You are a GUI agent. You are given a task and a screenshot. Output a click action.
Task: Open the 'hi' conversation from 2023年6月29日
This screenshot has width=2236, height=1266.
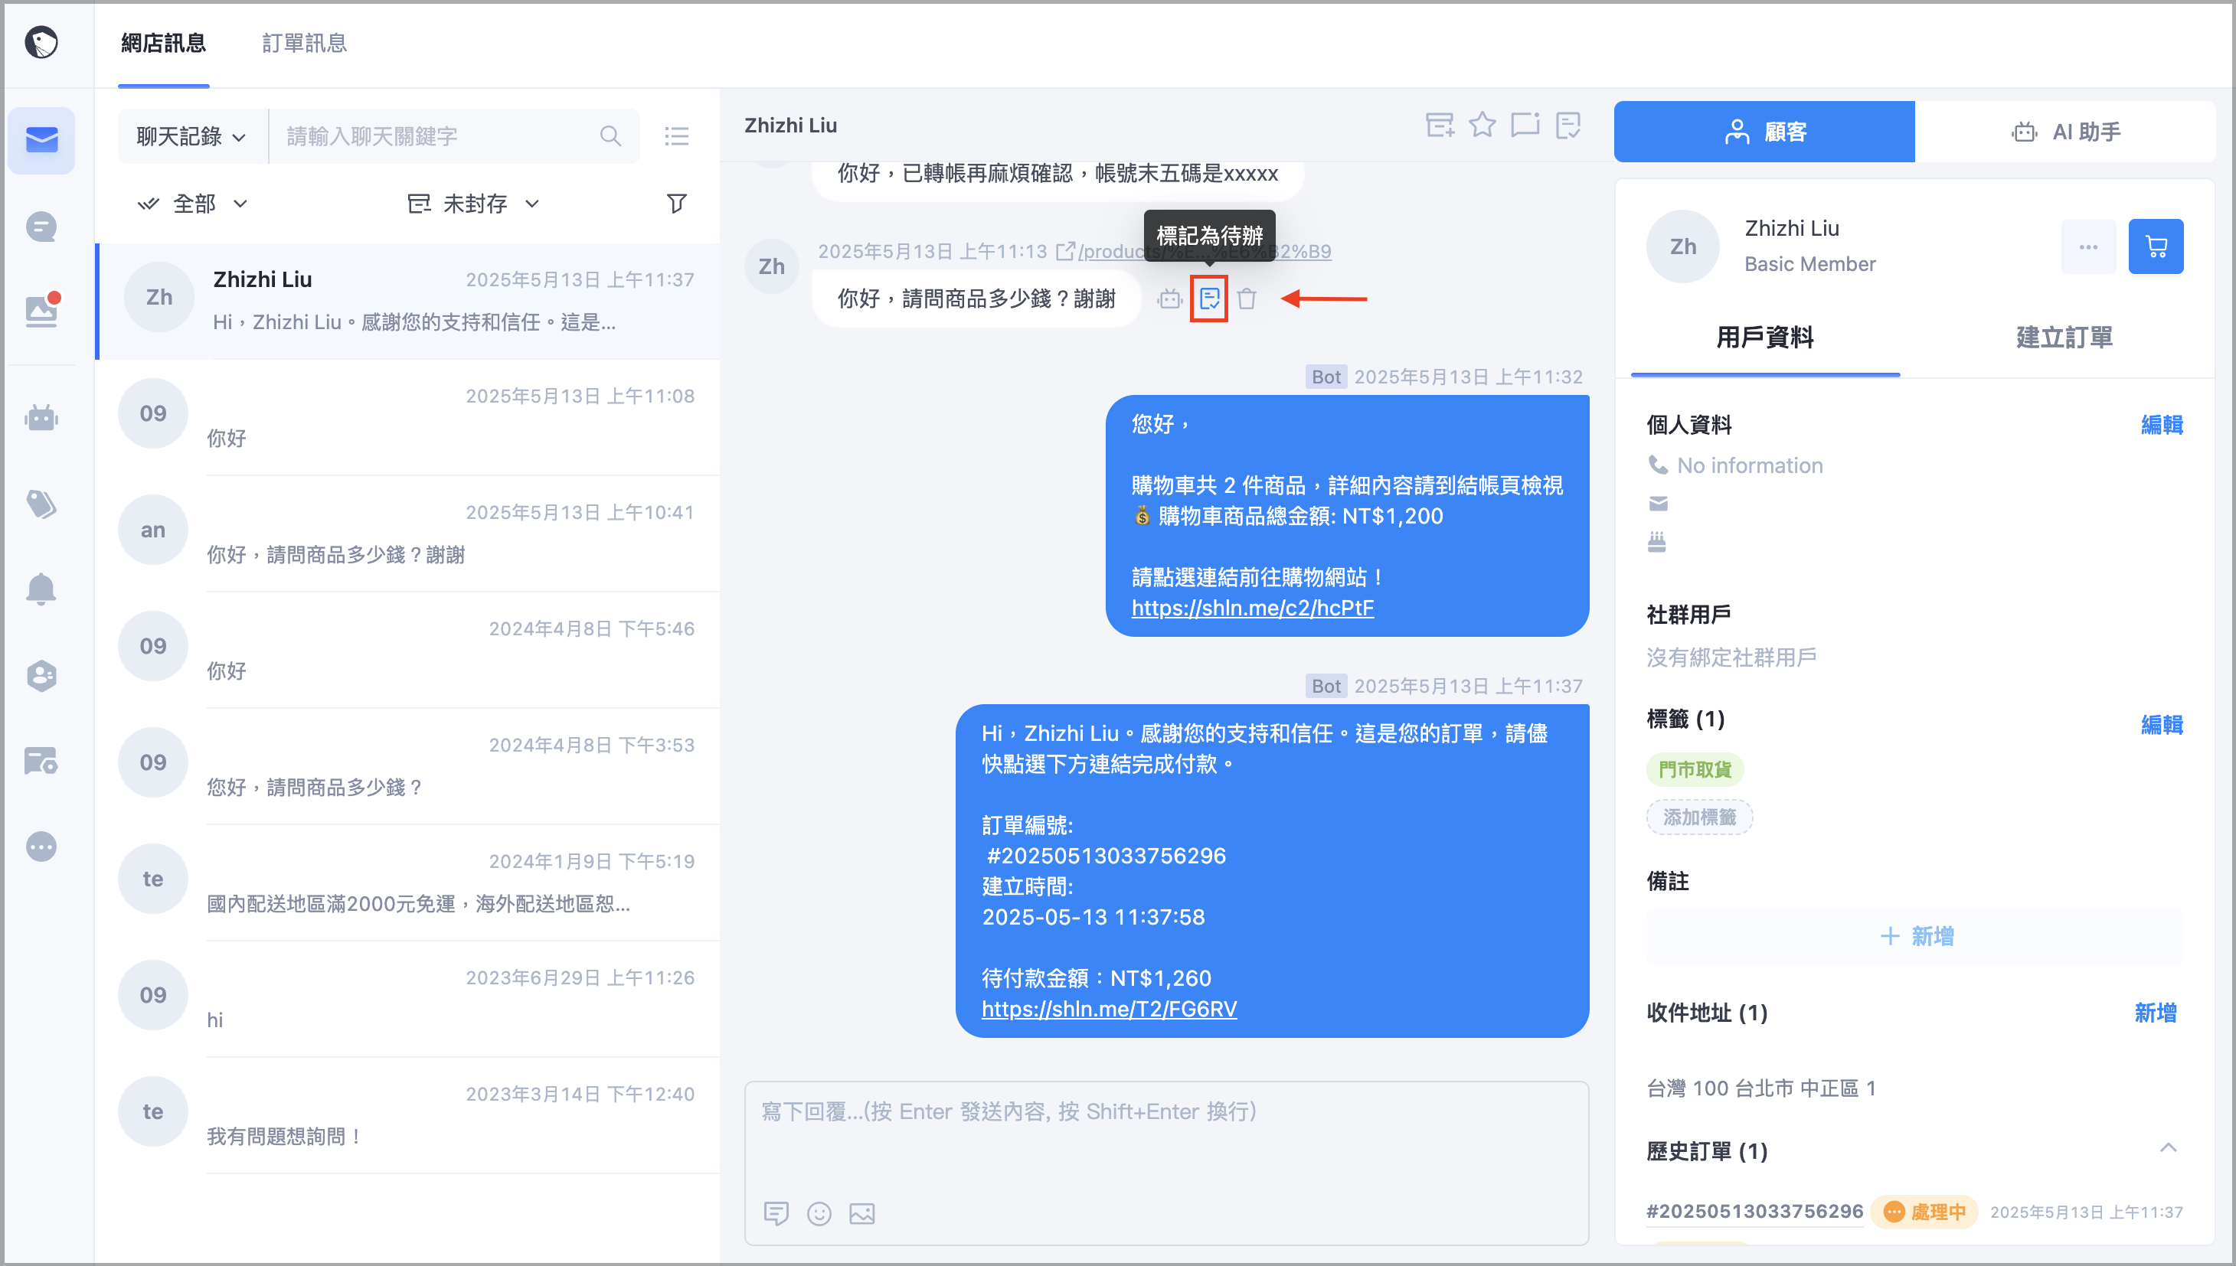tap(409, 999)
